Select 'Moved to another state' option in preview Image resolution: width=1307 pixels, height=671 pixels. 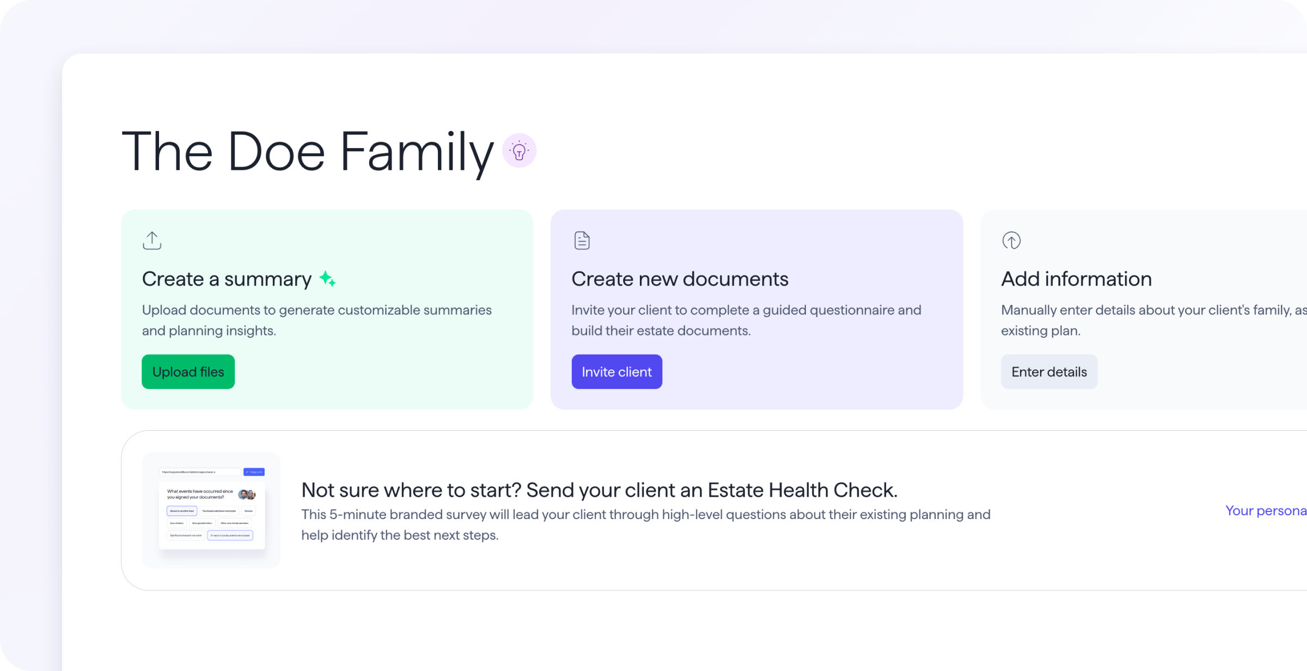tap(182, 511)
